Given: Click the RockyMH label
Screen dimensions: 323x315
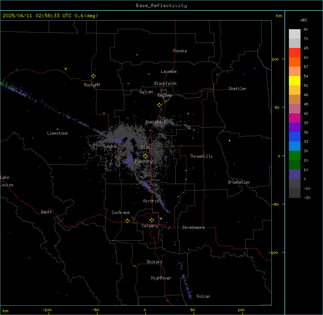Looking at the screenshot, I should [92, 85].
